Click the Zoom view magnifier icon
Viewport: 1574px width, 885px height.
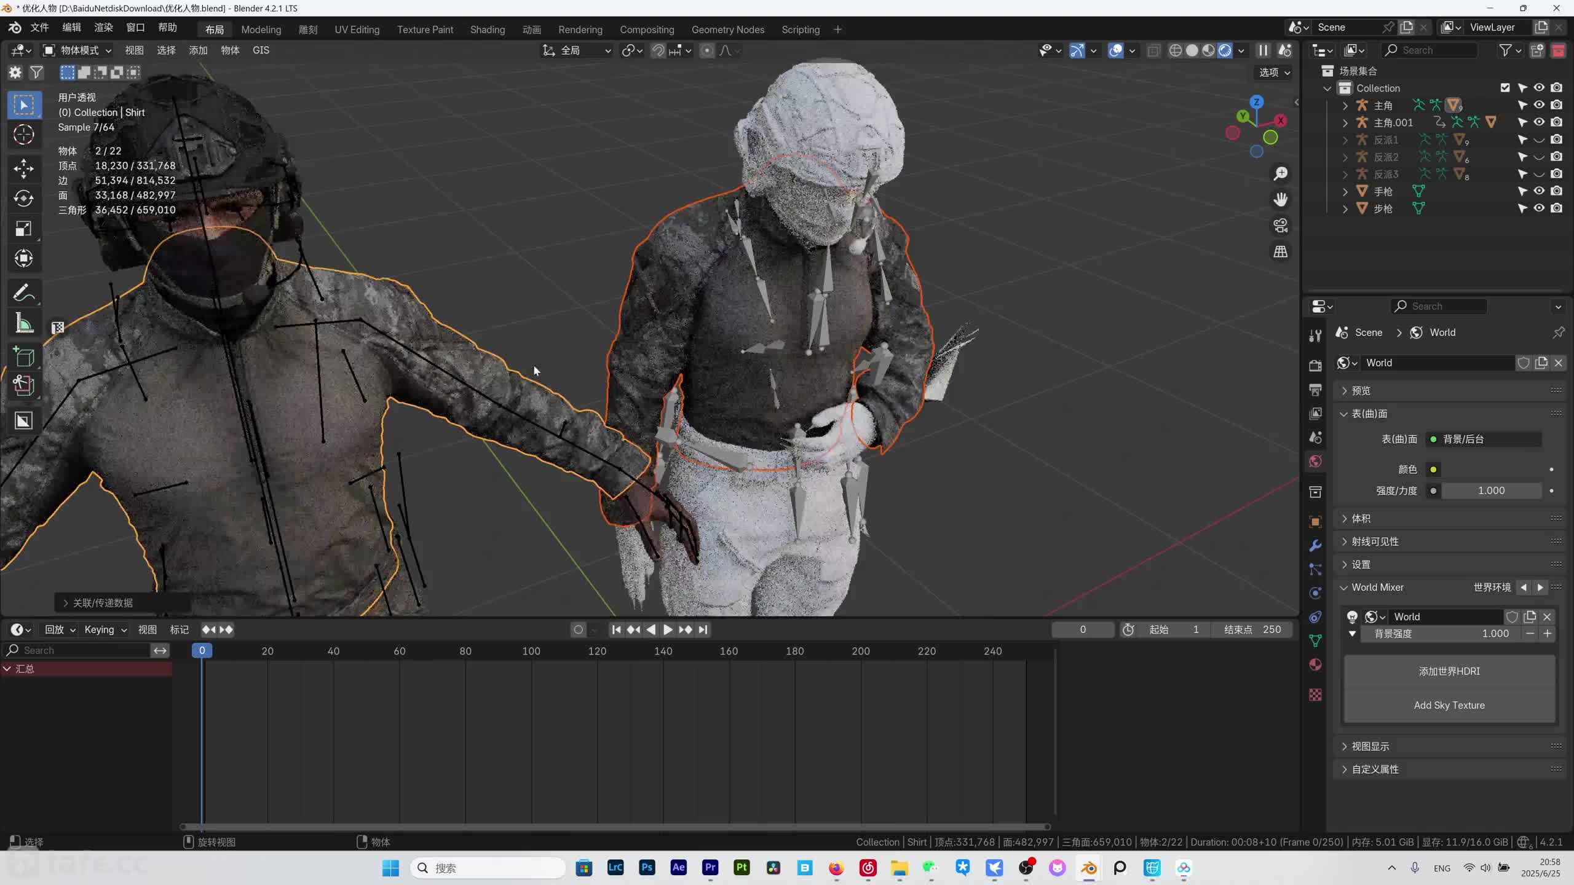tap(1281, 174)
